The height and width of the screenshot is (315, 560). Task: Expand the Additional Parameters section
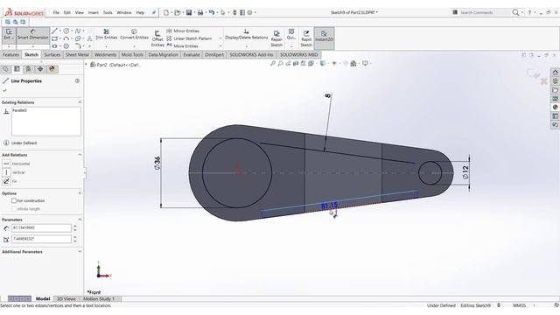click(x=80, y=252)
